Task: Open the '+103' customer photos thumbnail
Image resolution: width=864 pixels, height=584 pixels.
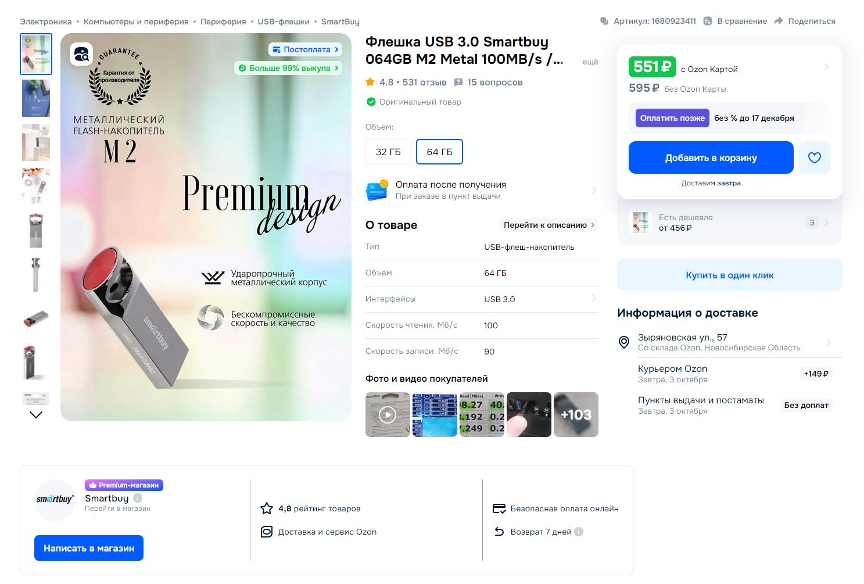Action: click(576, 414)
